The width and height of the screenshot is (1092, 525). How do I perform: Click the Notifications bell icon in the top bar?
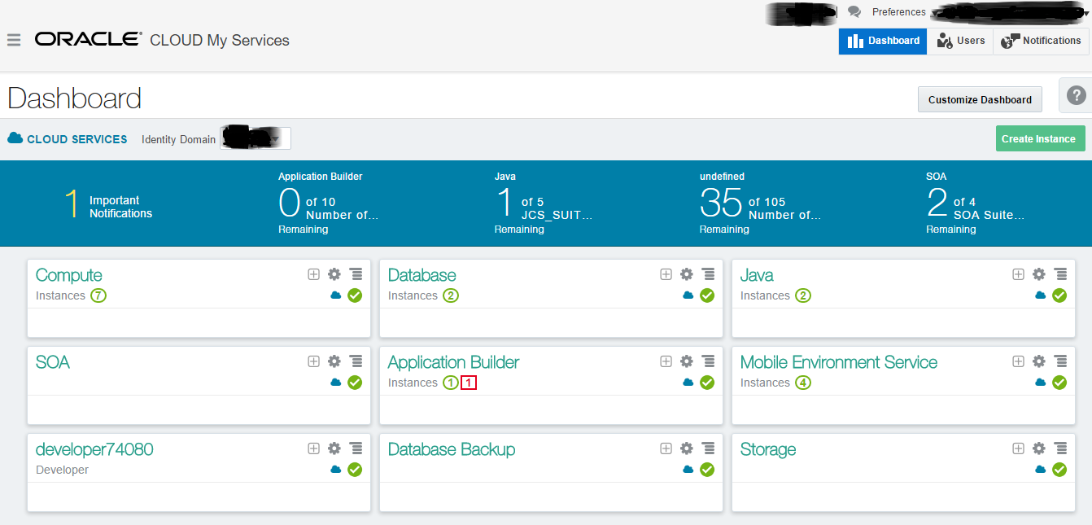click(1011, 39)
